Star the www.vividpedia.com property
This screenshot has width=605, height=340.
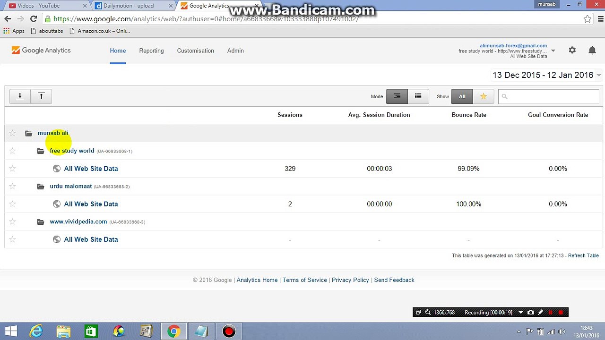13,221
